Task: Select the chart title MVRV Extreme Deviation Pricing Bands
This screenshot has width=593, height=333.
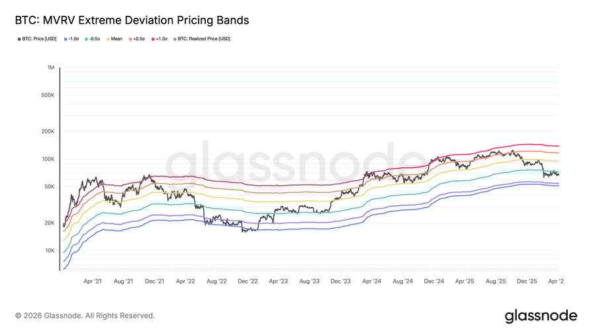Action: pos(132,20)
